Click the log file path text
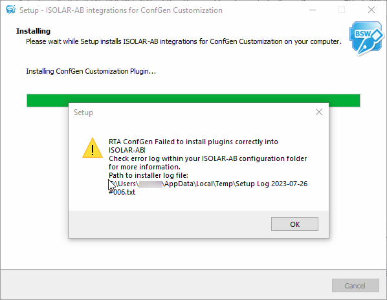 pos(208,188)
